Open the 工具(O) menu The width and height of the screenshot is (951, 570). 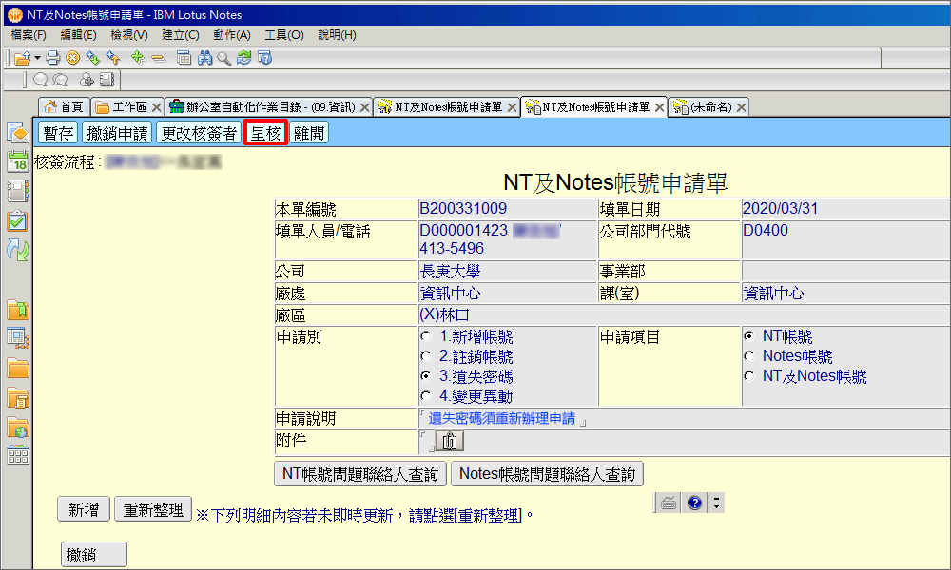283,35
